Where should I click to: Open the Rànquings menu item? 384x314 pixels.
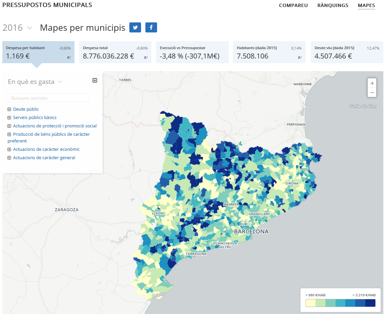tap(333, 5)
